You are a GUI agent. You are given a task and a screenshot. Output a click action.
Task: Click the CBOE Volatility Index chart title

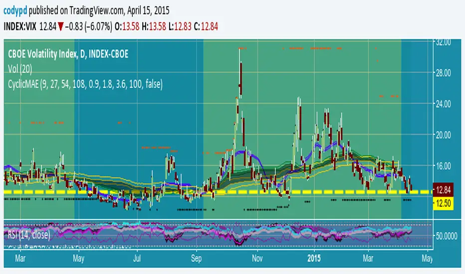click(x=68, y=54)
